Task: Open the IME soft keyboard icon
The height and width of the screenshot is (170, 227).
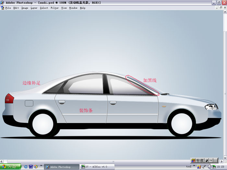Action: pos(215,160)
